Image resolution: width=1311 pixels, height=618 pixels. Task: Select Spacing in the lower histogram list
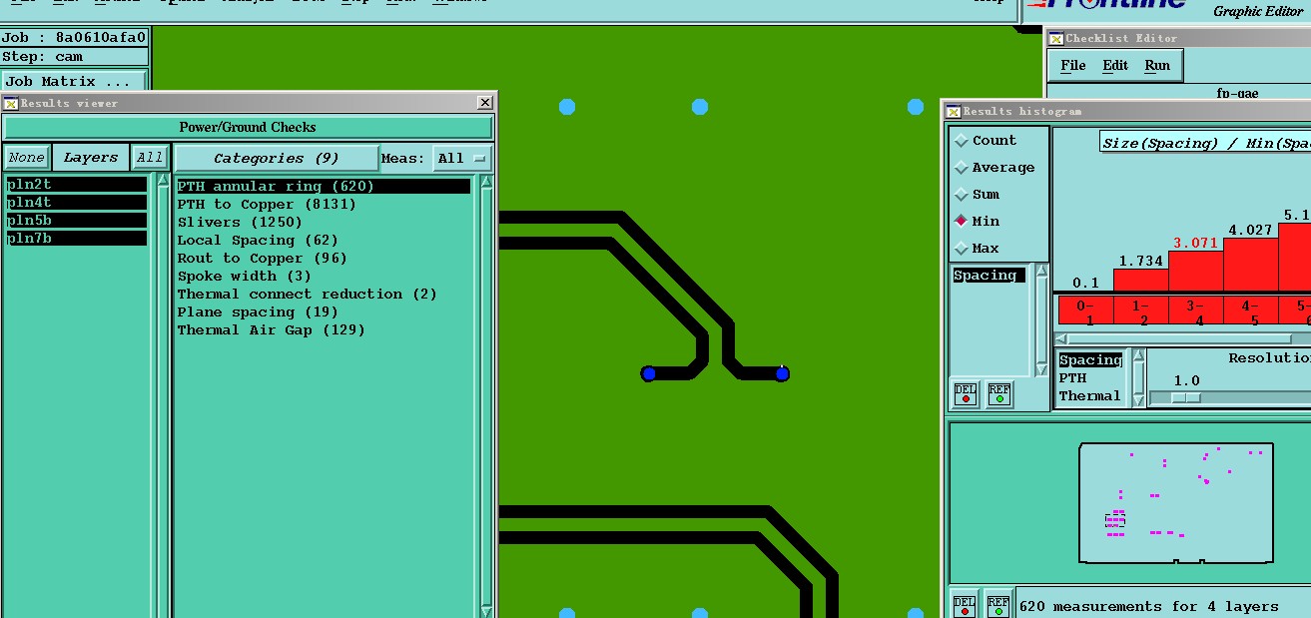coord(1090,360)
